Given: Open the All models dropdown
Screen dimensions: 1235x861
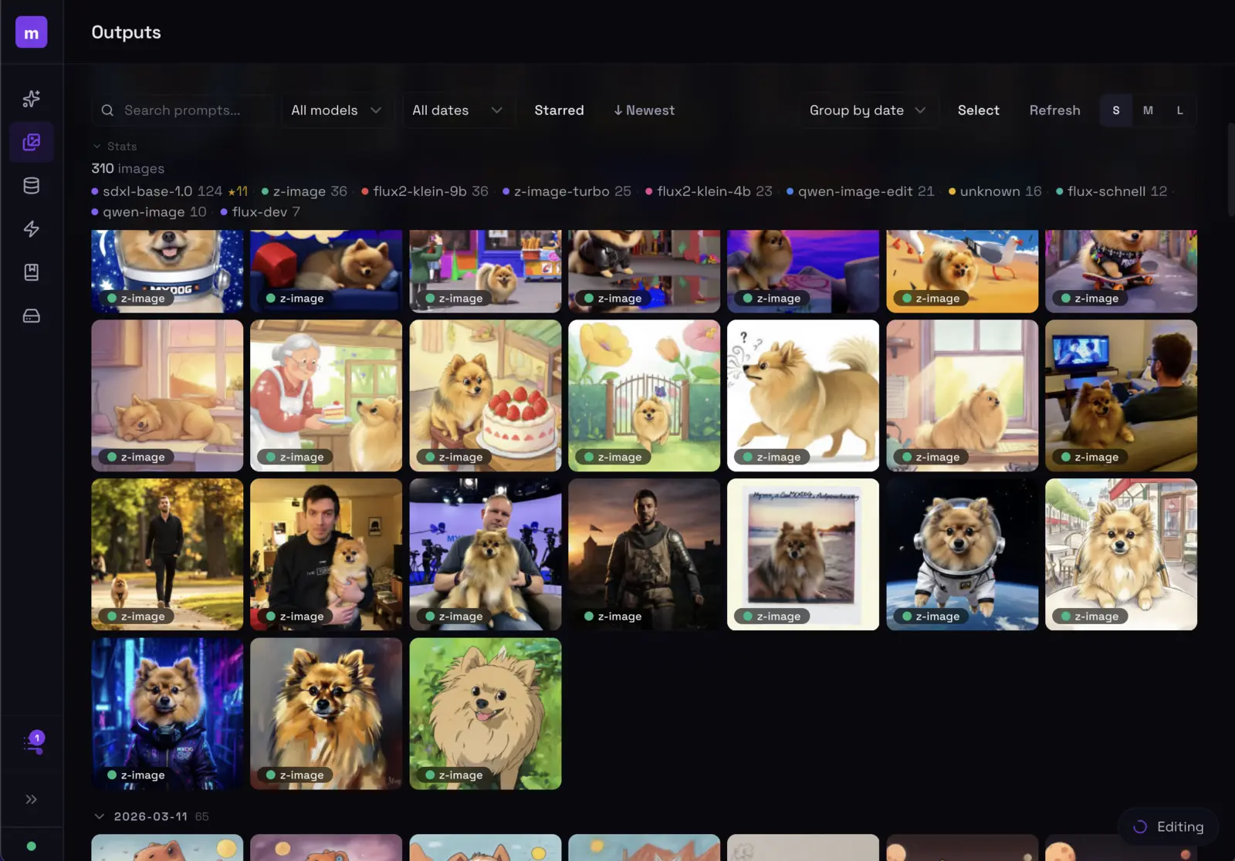Looking at the screenshot, I should coord(335,110).
